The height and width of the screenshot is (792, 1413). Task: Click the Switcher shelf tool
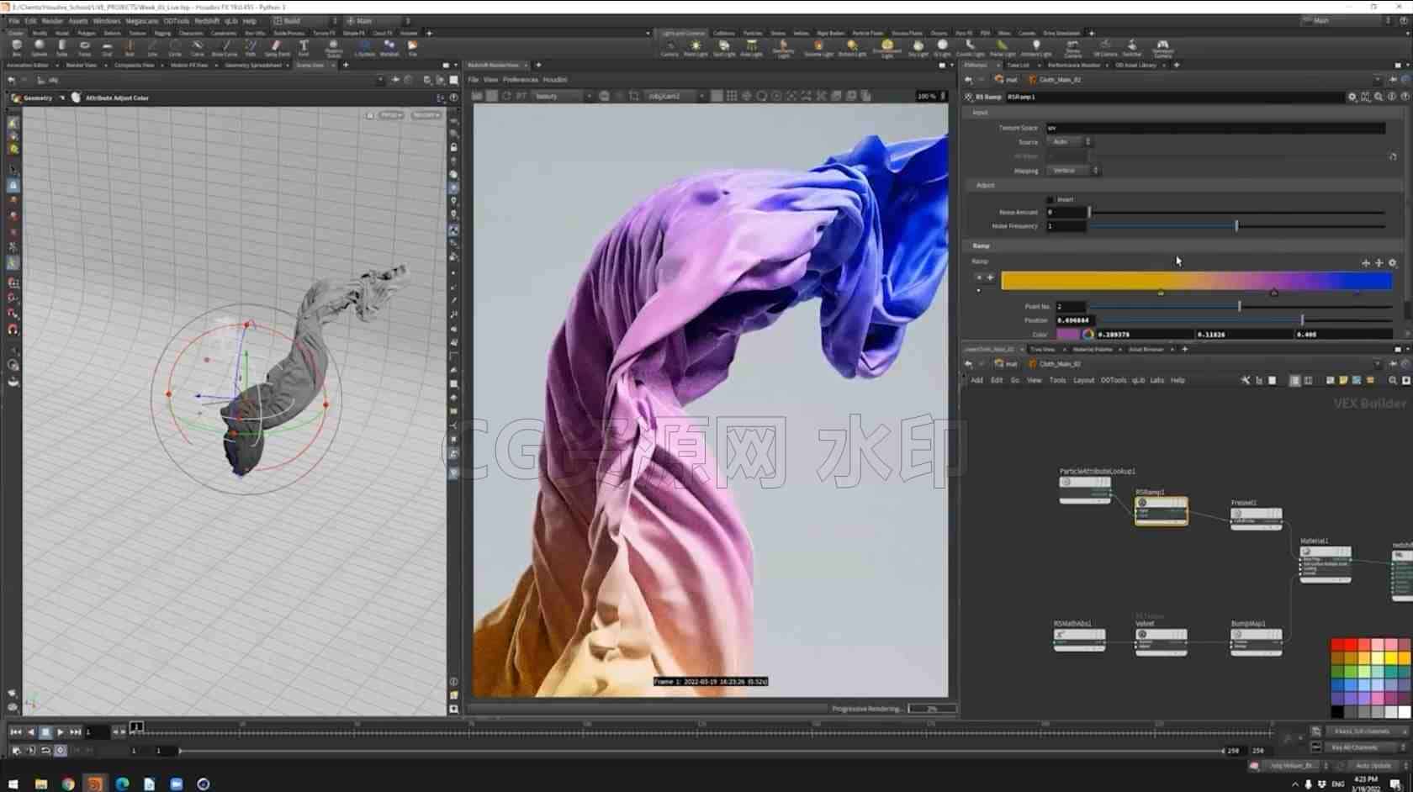click(1132, 47)
